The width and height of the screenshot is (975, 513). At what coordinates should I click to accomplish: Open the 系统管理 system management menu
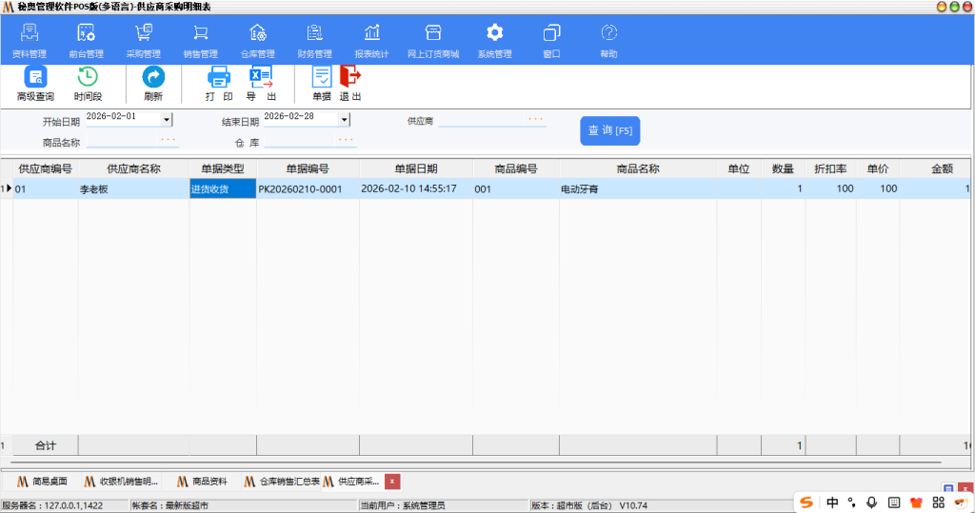point(494,40)
